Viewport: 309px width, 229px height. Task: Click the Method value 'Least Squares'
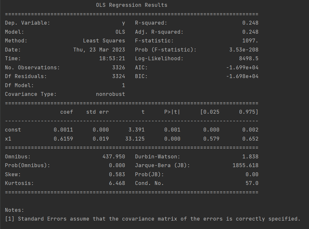104,41
